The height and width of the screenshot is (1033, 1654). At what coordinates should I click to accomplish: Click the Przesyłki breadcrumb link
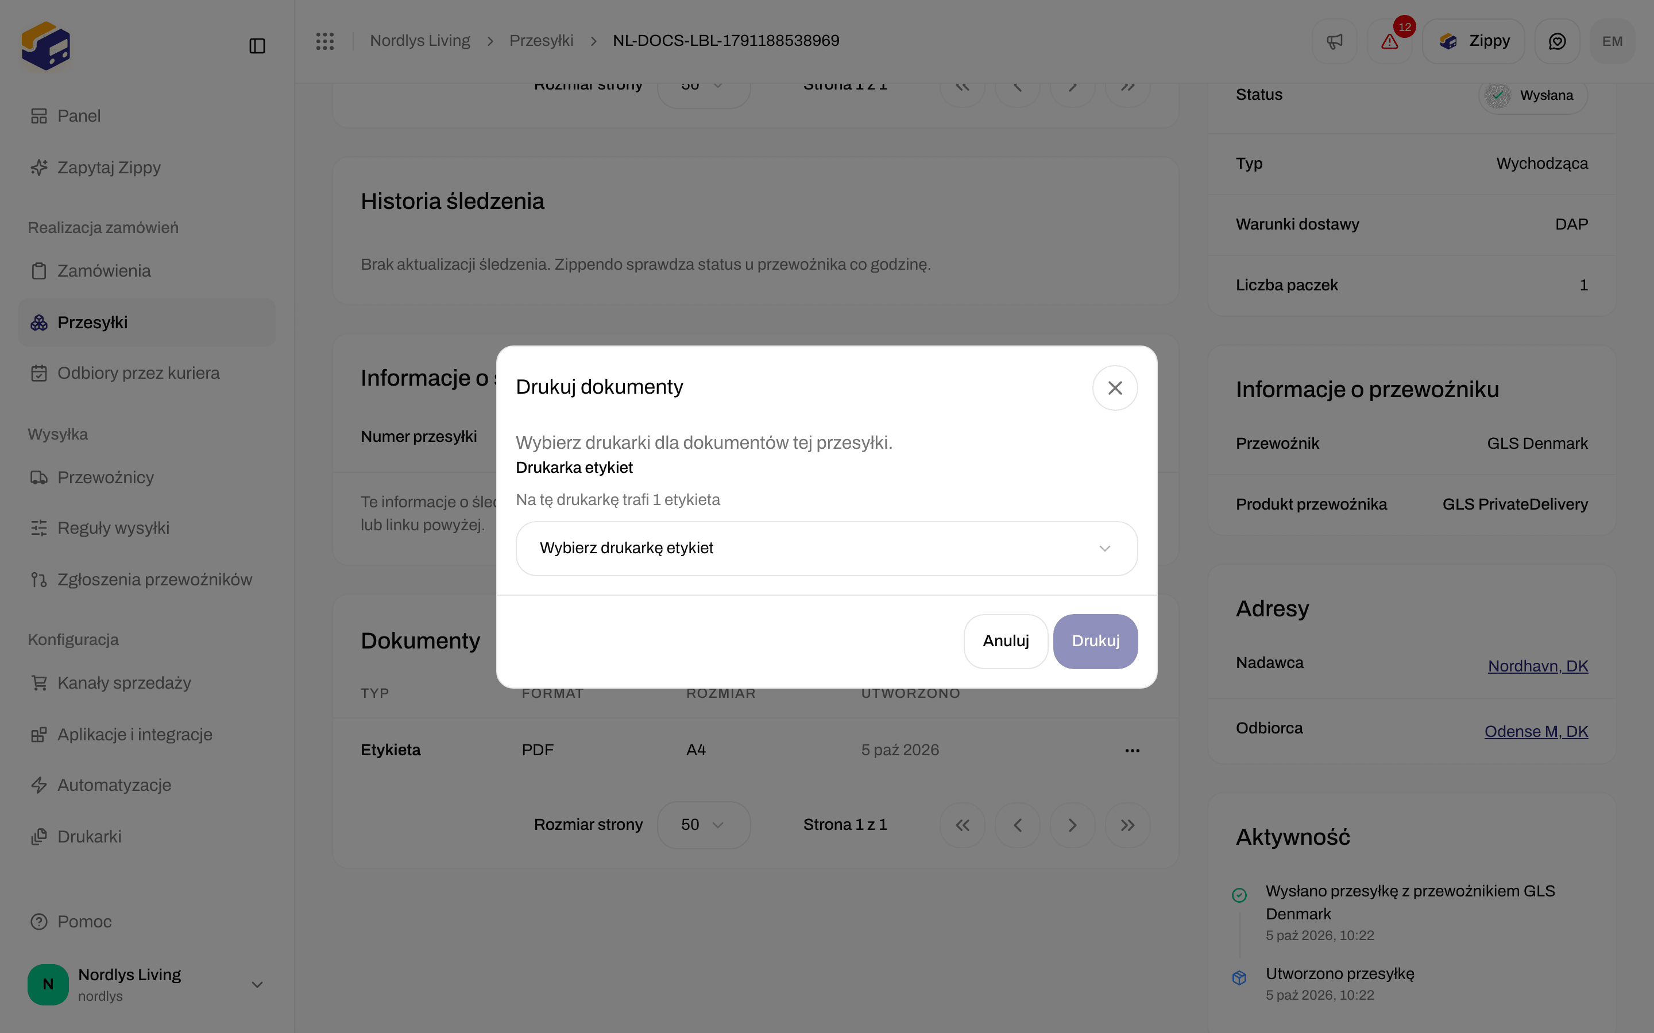pyautogui.click(x=540, y=41)
